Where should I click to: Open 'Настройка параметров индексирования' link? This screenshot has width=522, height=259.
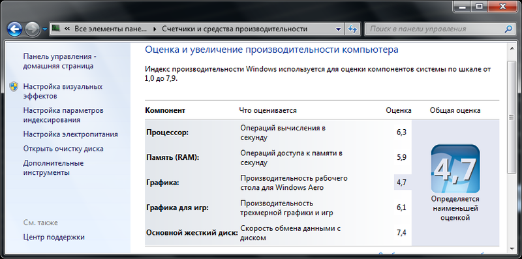coord(63,115)
